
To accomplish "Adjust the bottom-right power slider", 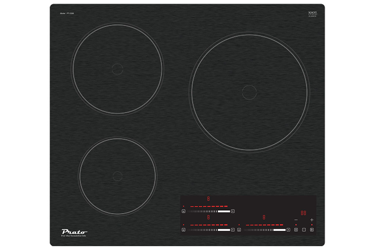I will click(264, 230).
